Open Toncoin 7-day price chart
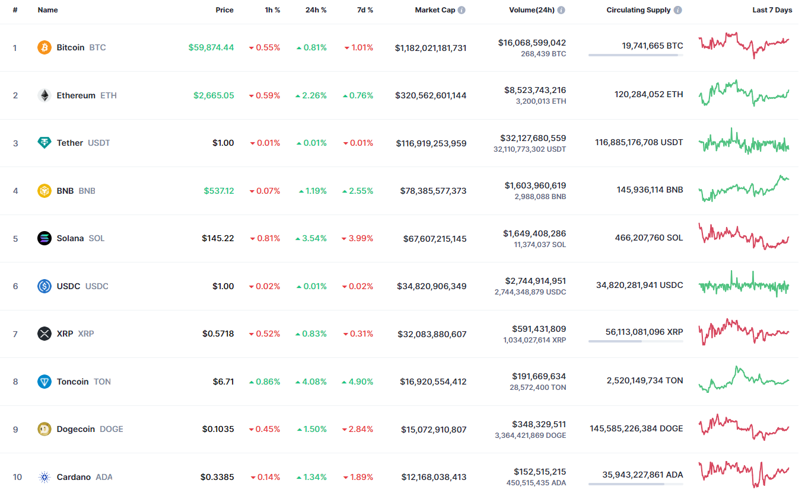This screenshot has width=805, height=493. click(744, 379)
